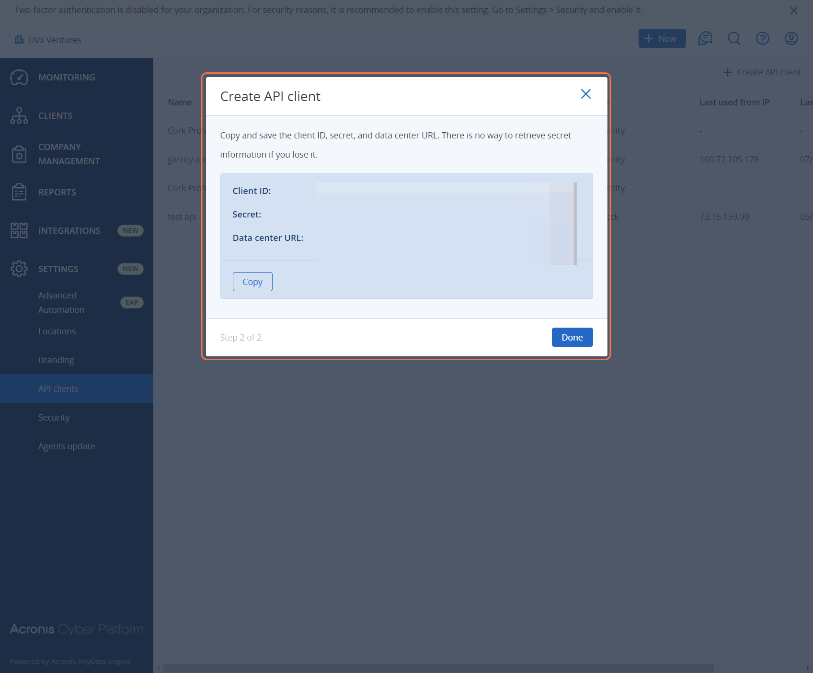Select Locations under Settings

pyautogui.click(x=77, y=331)
